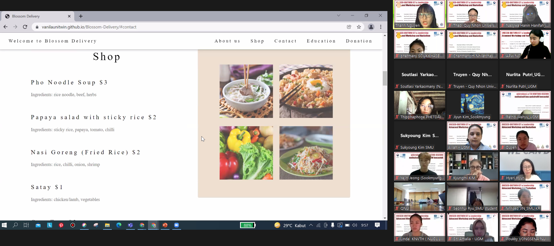554x246 pixels.
Task: Open File Explorer on taskbar
Action: pos(107,225)
